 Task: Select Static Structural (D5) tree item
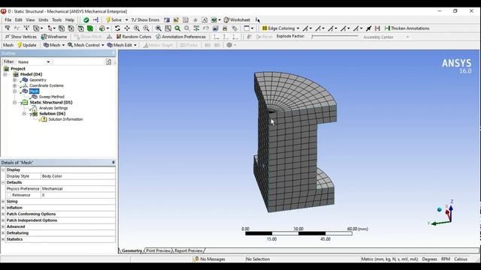tap(51, 102)
